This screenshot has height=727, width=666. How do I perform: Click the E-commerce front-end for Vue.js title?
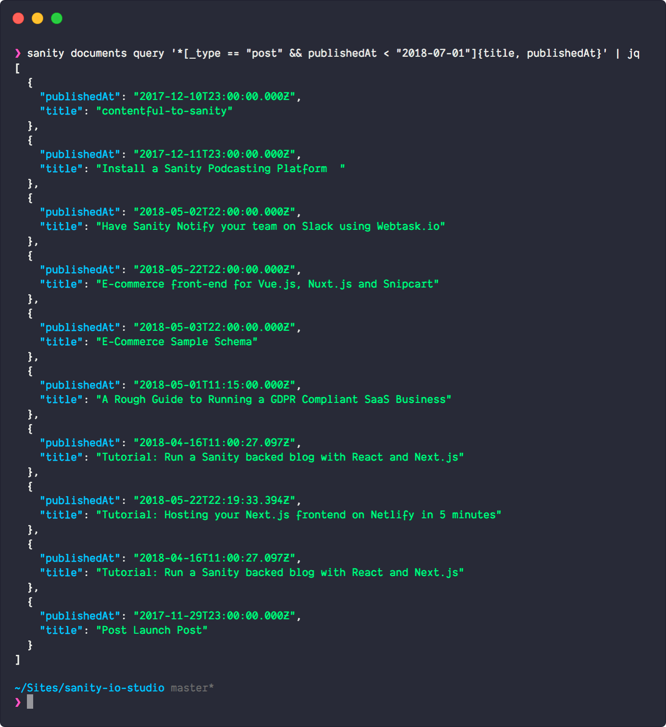pos(268,284)
